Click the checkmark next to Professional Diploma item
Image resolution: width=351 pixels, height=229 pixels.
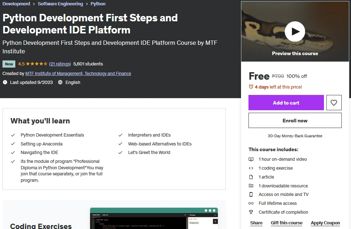pyautogui.click(x=13, y=161)
